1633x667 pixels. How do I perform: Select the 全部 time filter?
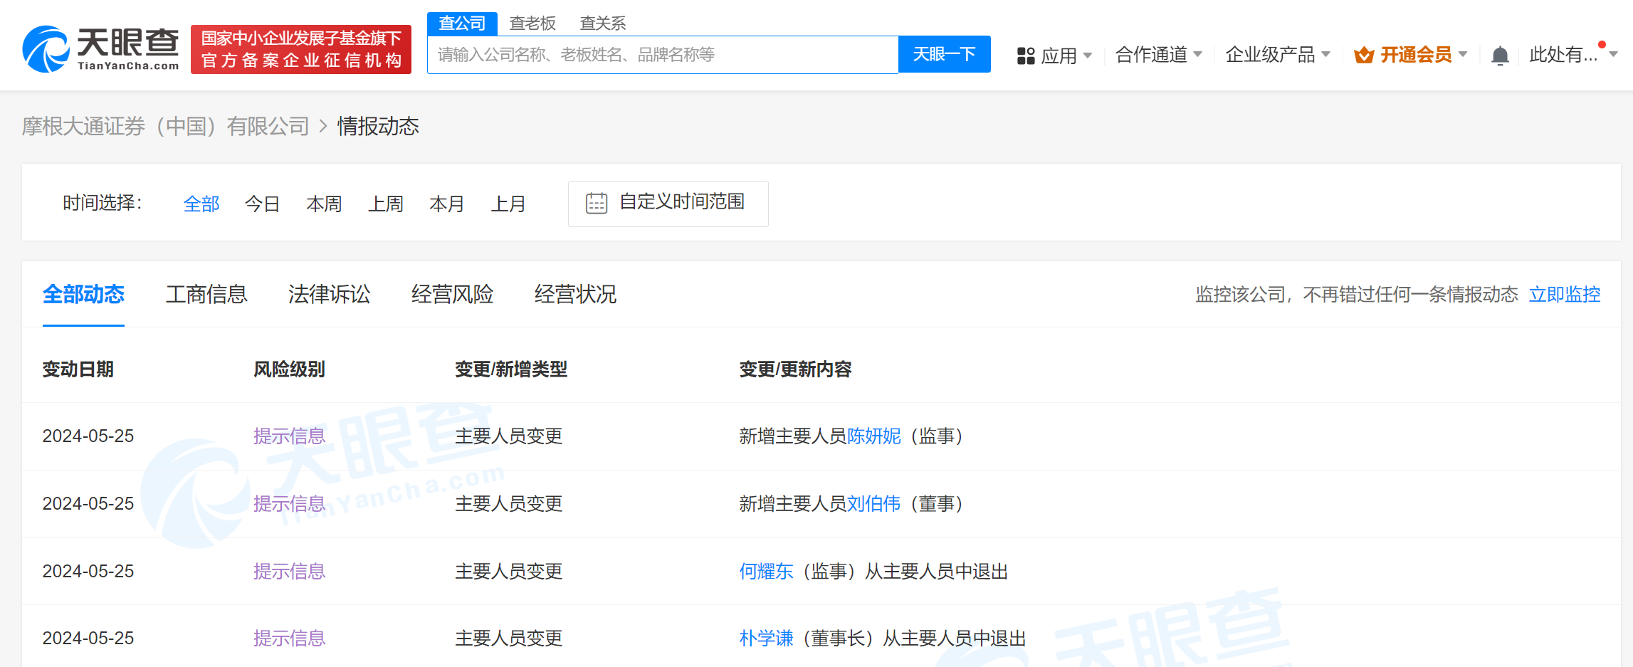click(x=201, y=204)
